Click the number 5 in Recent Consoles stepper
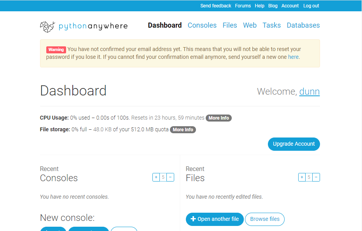The height and width of the screenshot is (231, 362). (163, 177)
